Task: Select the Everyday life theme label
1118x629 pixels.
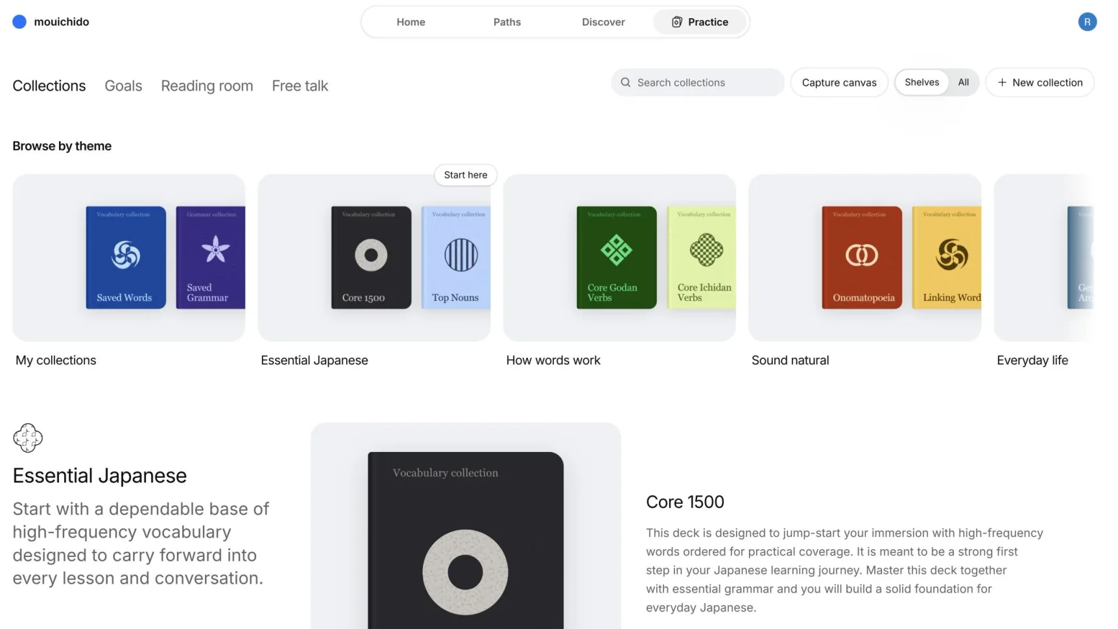Action: point(1032,361)
